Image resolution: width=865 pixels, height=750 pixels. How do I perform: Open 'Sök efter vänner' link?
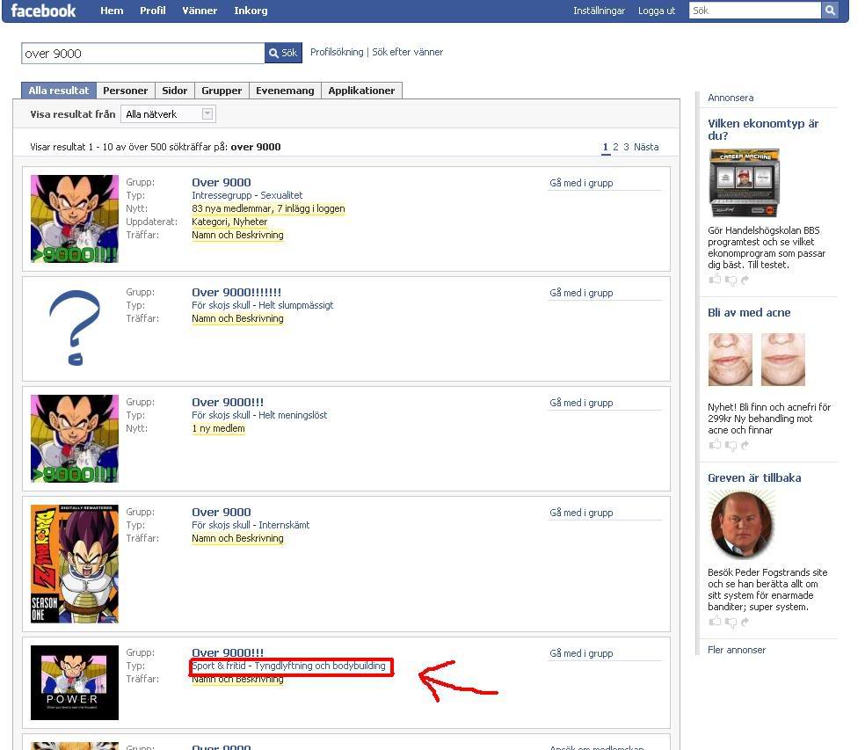[x=407, y=52]
